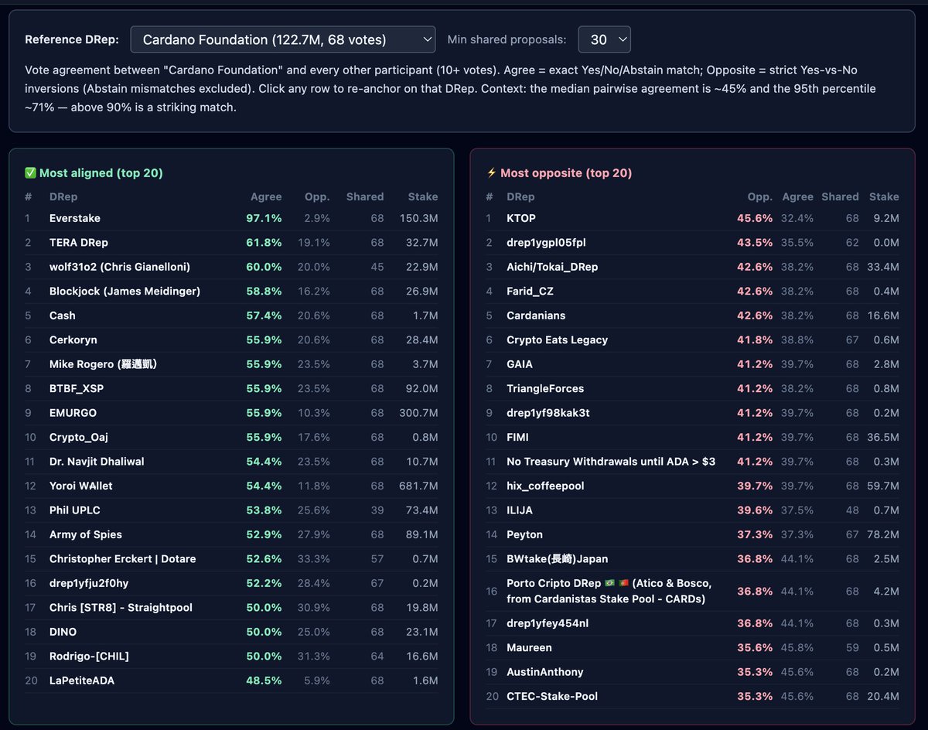The image size is (928, 730).
Task: Click the Farid_CZ row
Action: 692,292
